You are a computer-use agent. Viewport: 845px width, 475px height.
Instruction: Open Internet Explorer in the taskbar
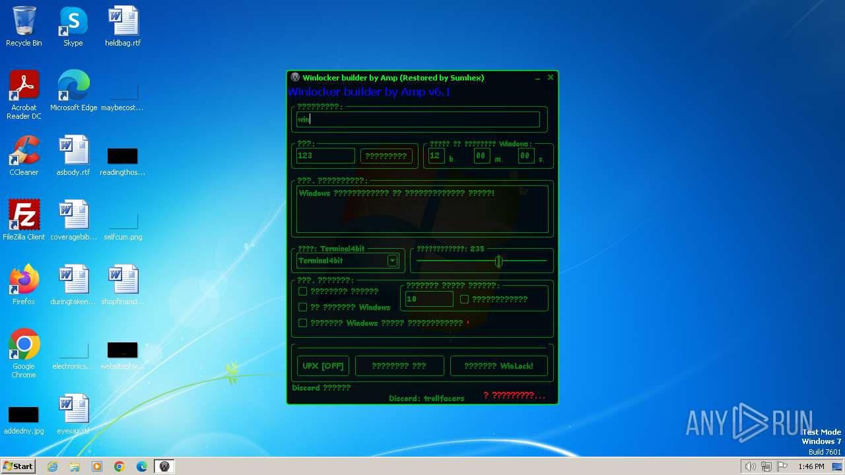[x=53, y=466]
